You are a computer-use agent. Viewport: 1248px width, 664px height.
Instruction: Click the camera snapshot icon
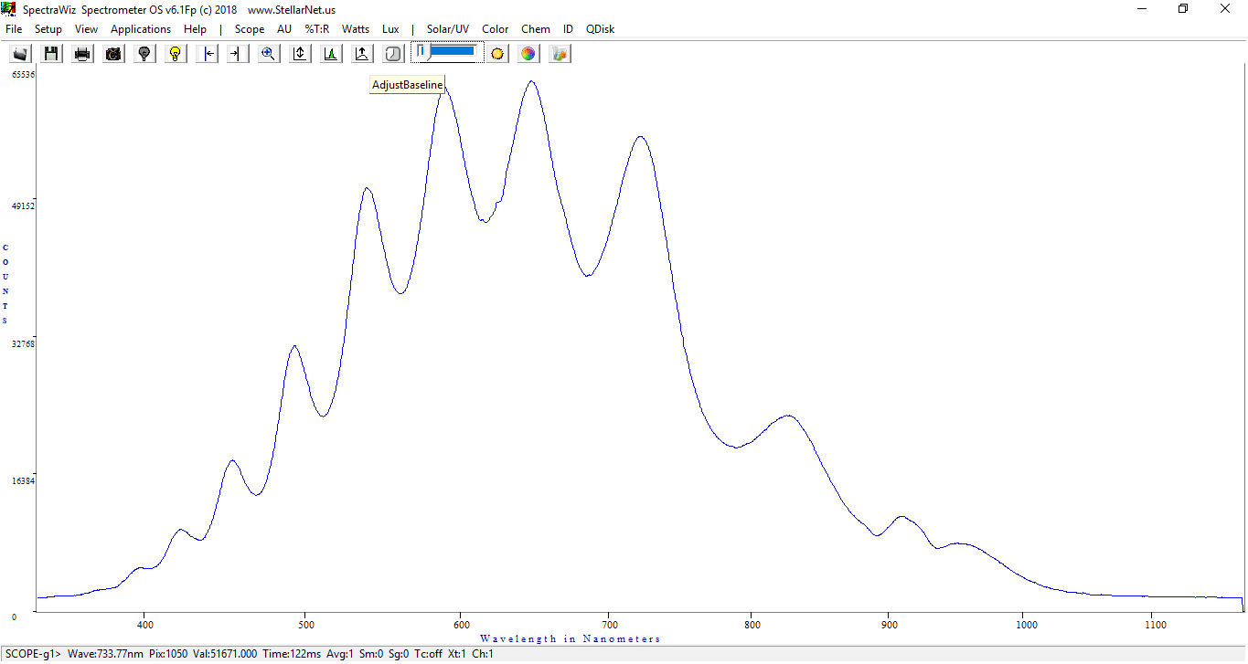pyautogui.click(x=113, y=54)
